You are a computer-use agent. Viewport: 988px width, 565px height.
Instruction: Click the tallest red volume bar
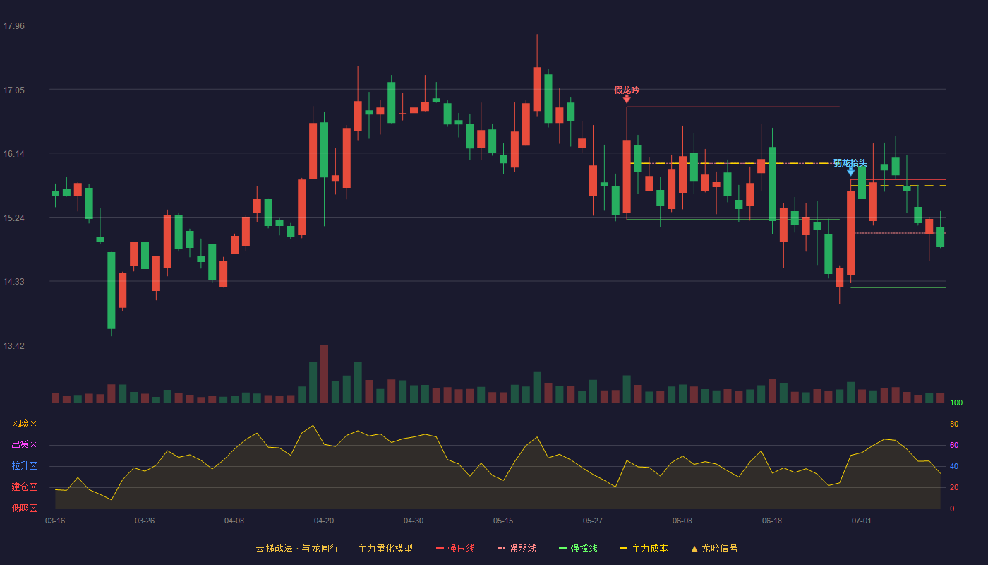[x=324, y=374]
